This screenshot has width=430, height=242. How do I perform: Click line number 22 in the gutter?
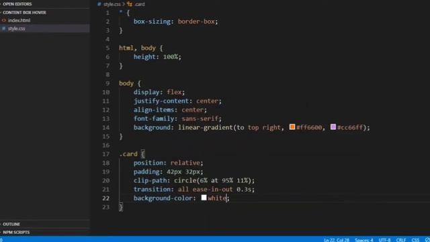point(106,198)
